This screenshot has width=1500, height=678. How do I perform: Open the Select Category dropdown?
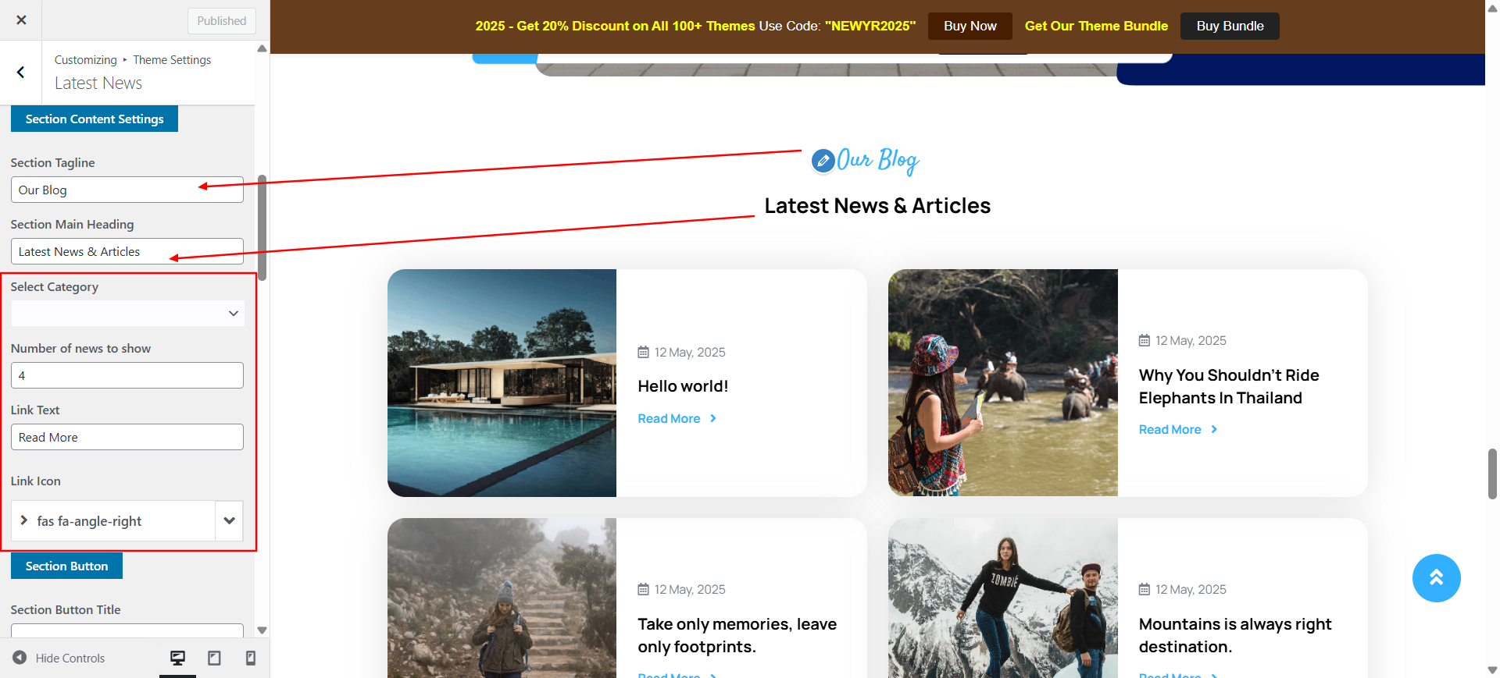point(127,313)
